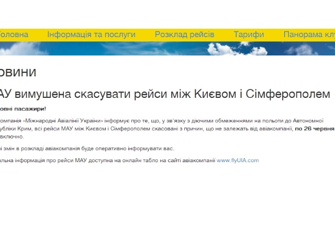The height and width of the screenshot is (248, 335).
Task: Open Інформація та послуги menu
Action: [x=91, y=35]
